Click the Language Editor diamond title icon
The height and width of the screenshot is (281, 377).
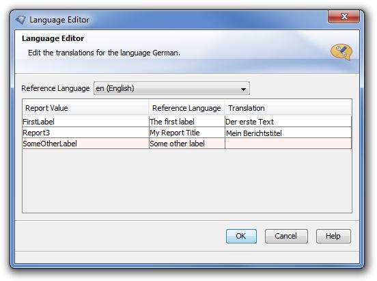tap(20, 20)
